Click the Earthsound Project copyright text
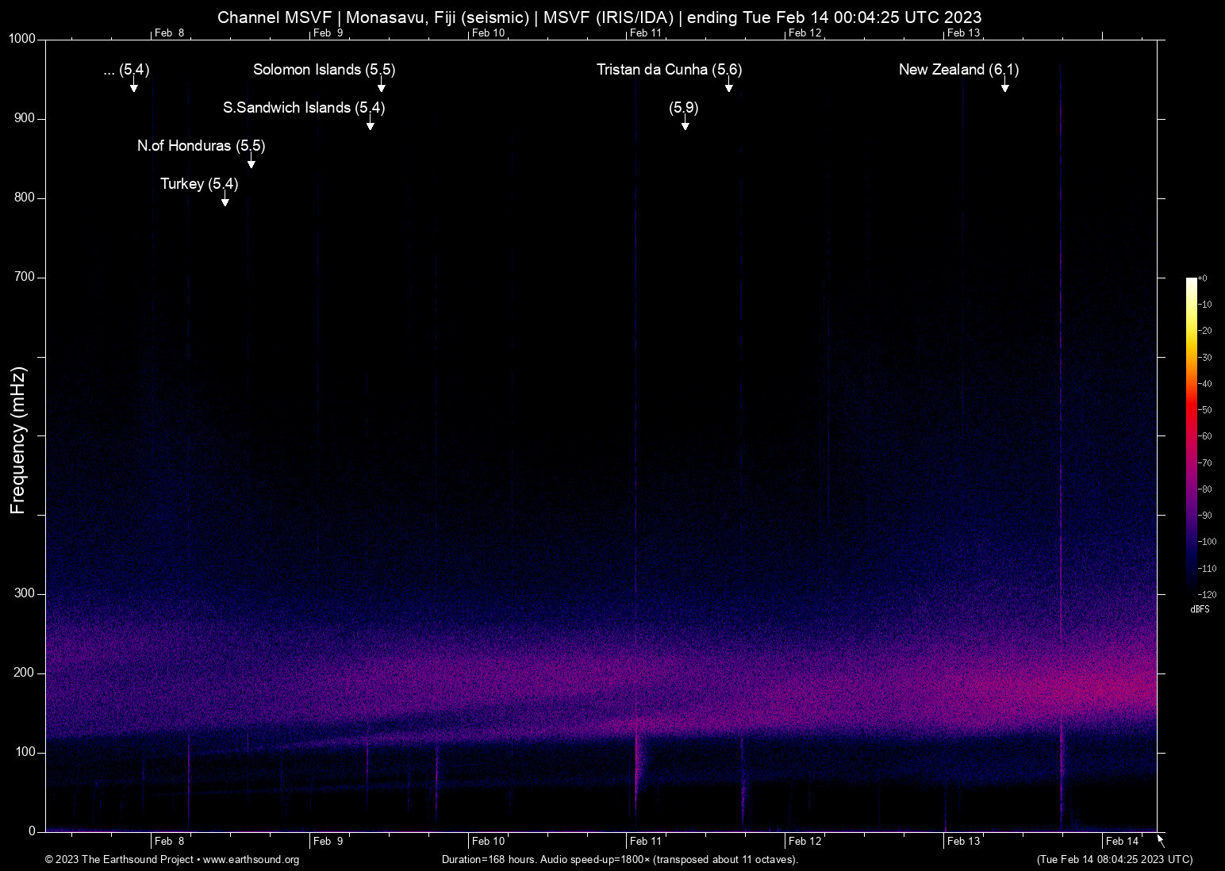 point(119,860)
